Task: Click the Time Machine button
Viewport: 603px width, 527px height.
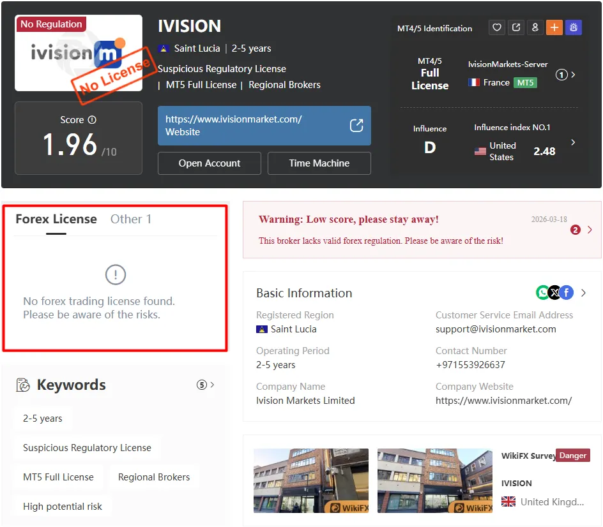Action: pyautogui.click(x=319, y=163)
